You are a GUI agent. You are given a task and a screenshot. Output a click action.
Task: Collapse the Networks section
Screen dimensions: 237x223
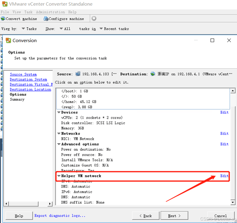coord(59,133)
